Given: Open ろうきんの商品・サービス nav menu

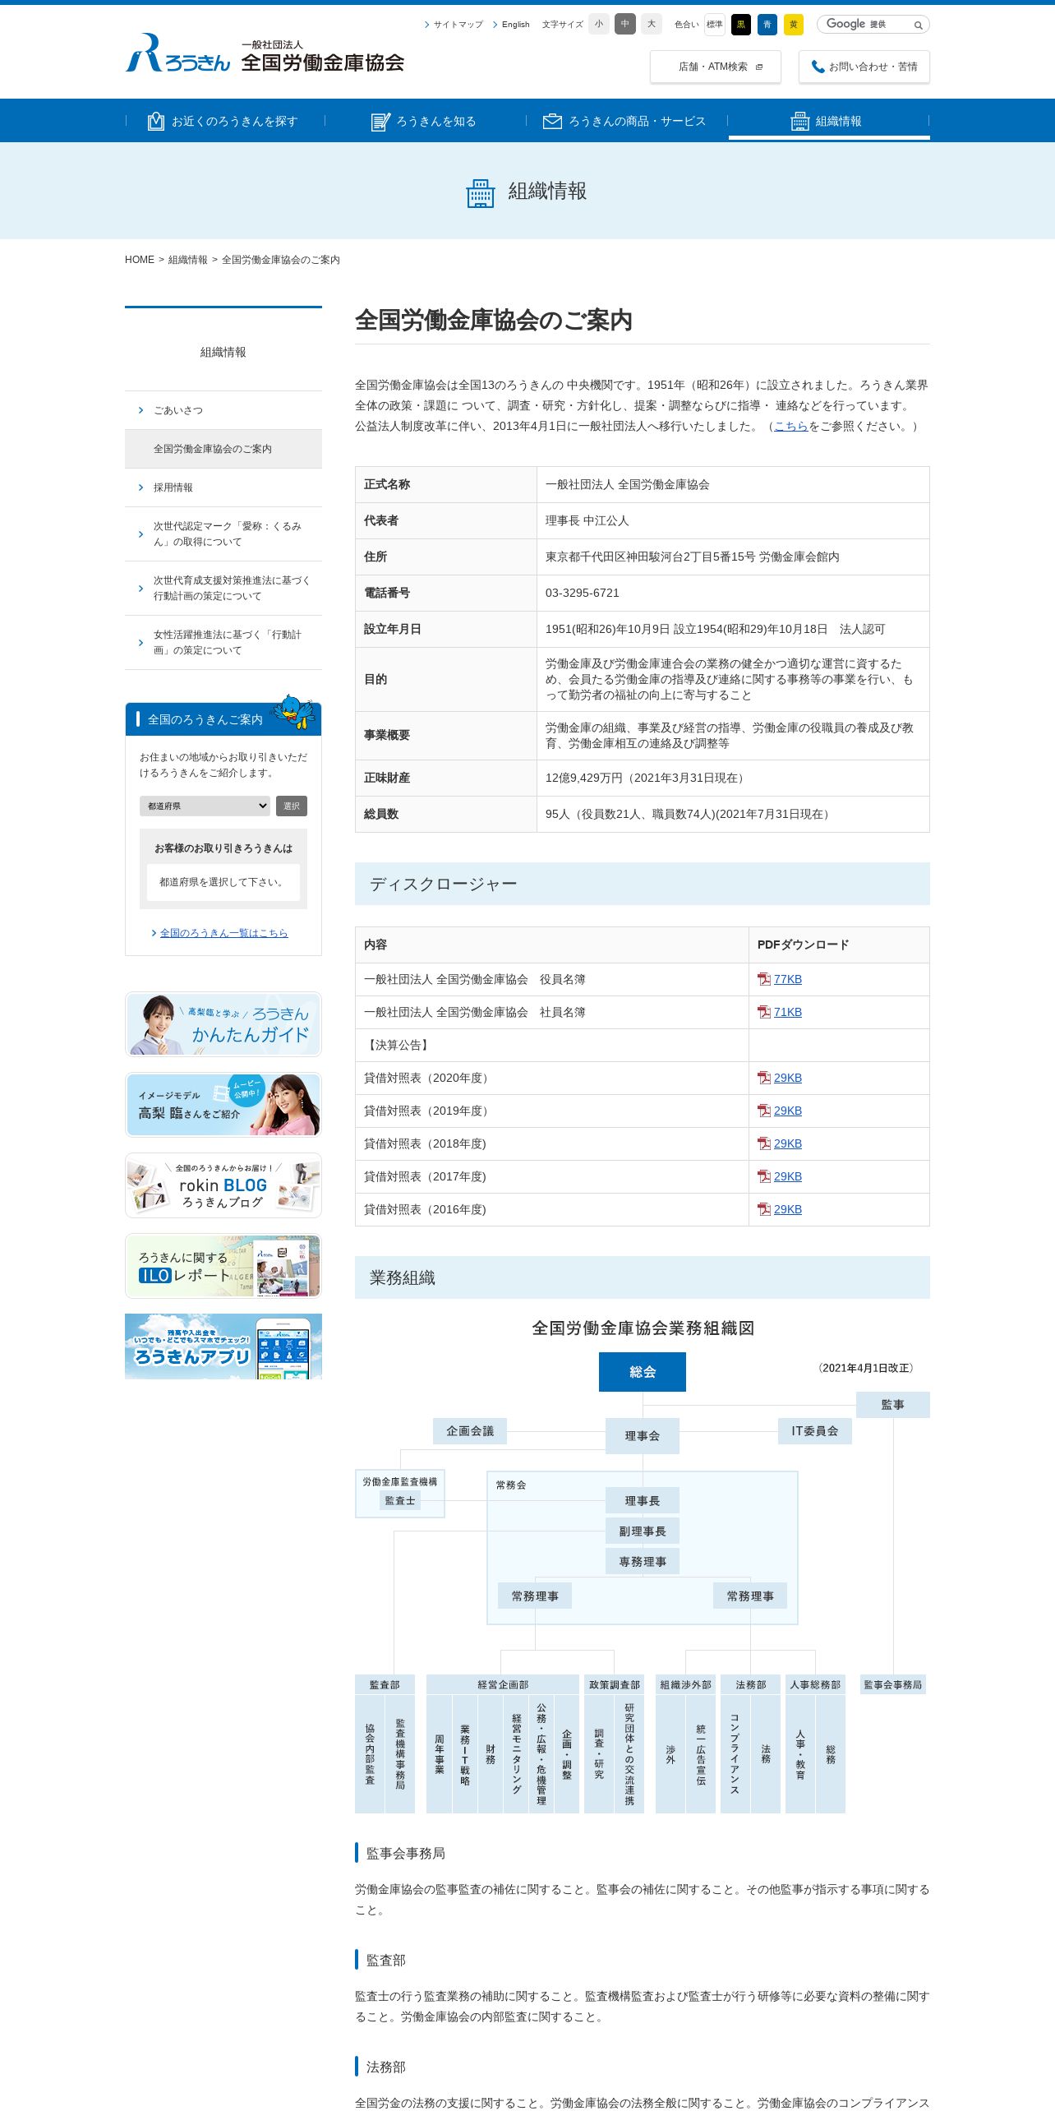Looking at the screenshot, I should 627,121.
